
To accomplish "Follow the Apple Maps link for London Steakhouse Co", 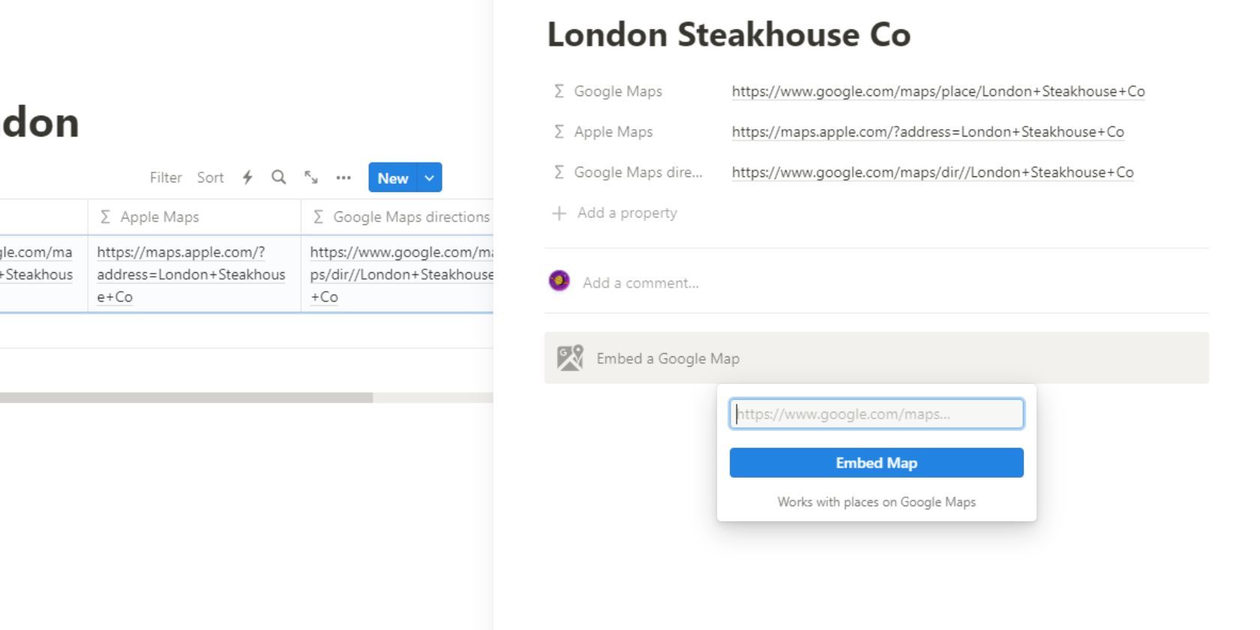I will click(926, 132).
